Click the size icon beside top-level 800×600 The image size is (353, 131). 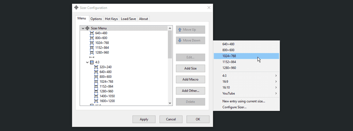(92, 38)
